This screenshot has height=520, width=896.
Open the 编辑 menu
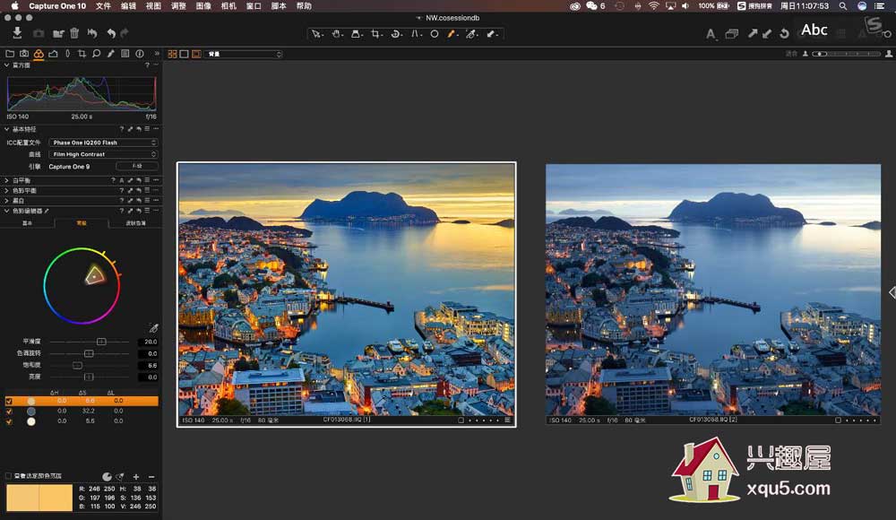coord(128,5)
